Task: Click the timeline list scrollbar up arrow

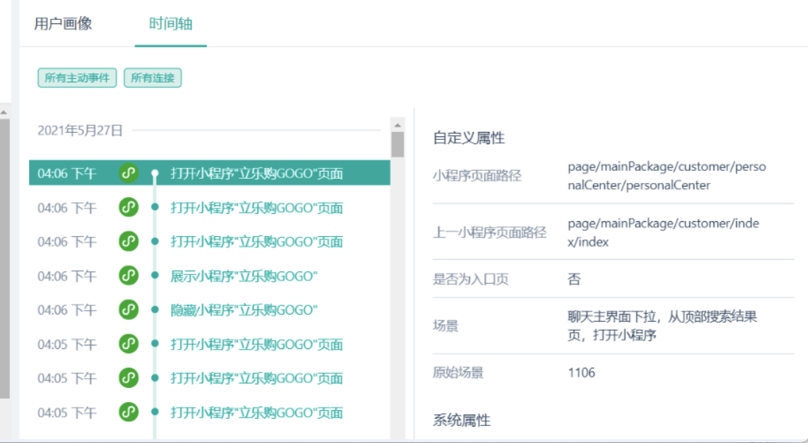Action: 397,125
